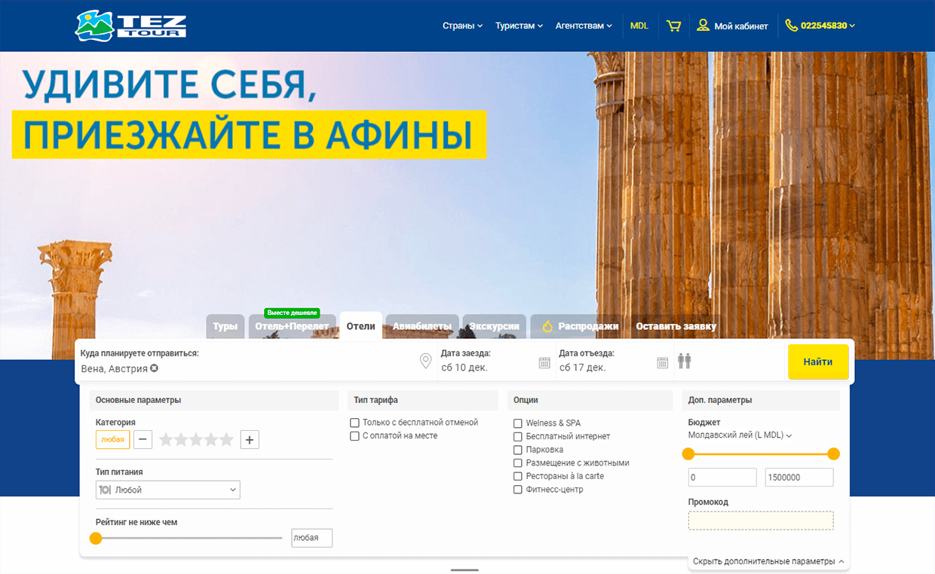This screenshot has height=574, width=935.
Task: Click the TEZ Tour logo
Action: point(130,26)
